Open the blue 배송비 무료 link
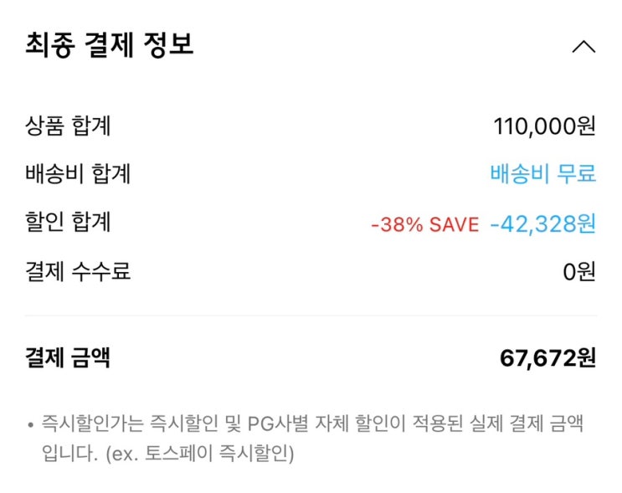Screen dimensions: 622x493 click(542, 174)
